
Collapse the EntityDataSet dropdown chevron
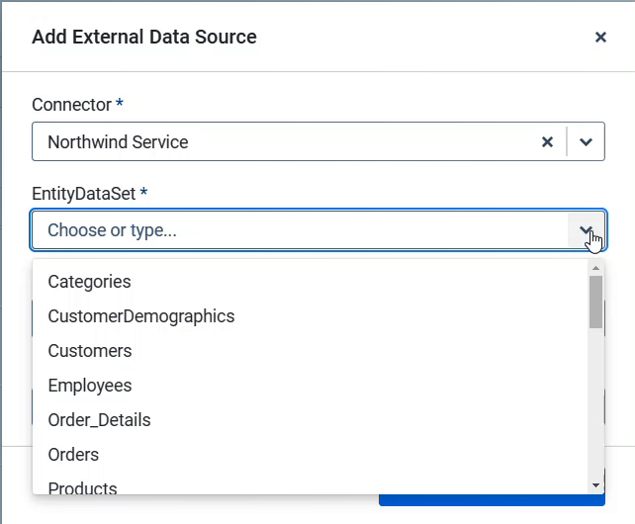click(586, 230)
